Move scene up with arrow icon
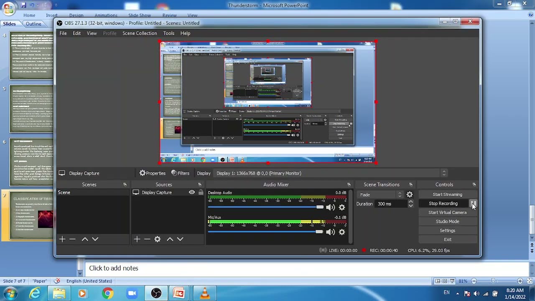Image resolution: width=535 pixels, height=301 pixels. (85, 239)
